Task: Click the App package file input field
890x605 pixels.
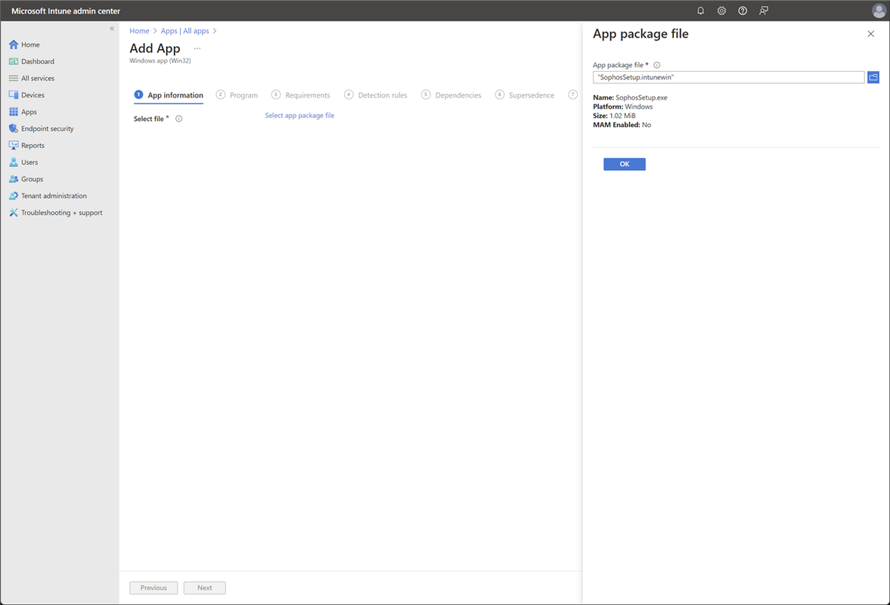Action: [728, 77]
